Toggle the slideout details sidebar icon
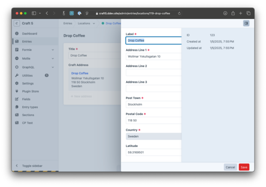This screenshot has width=266, height=187. tap(246, 23)
